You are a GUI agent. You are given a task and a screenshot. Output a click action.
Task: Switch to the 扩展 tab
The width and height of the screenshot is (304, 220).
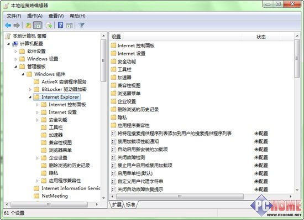[x=117, y=204]
